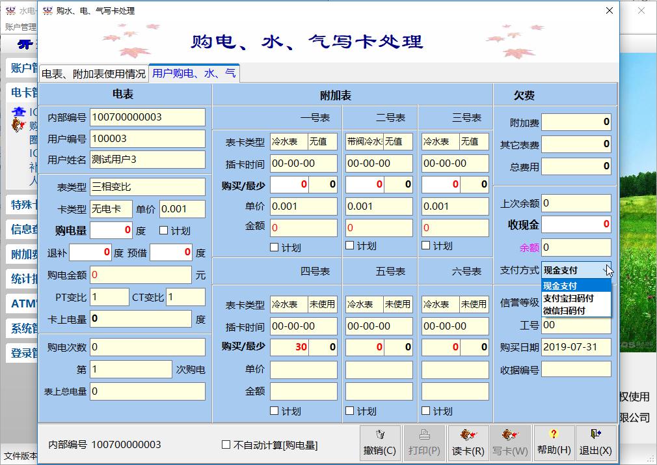Close the card writing dialog window
The image size is (657, 465).
coord(609,10)
